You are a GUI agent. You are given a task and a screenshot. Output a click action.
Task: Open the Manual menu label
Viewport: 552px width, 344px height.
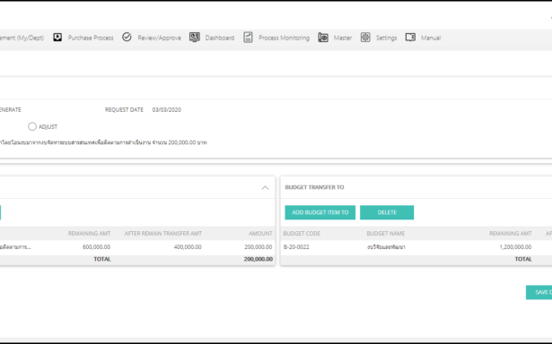click(x=431, y=38)
